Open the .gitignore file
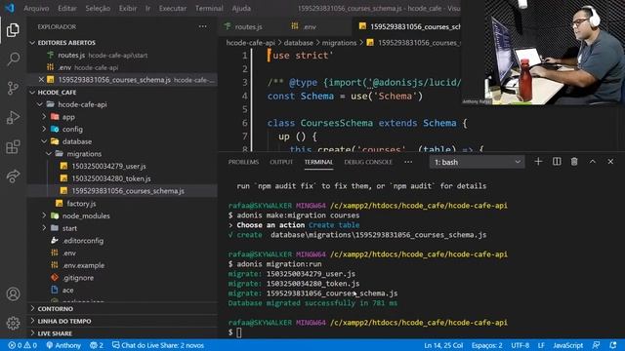625x351 pixels. click(x=122, y=278)
